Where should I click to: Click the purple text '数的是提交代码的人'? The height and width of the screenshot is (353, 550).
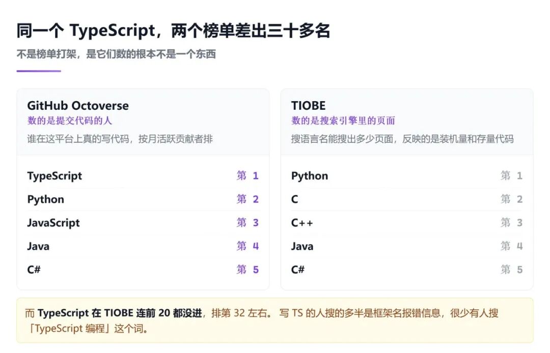point(69,121)
